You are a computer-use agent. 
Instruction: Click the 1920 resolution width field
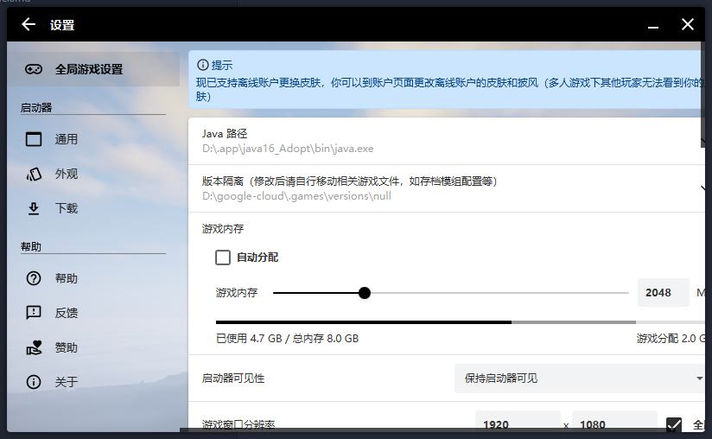518,424
